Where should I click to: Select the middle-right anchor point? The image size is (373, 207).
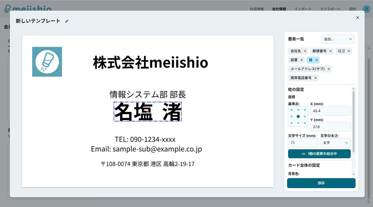[x=305, y=116]
